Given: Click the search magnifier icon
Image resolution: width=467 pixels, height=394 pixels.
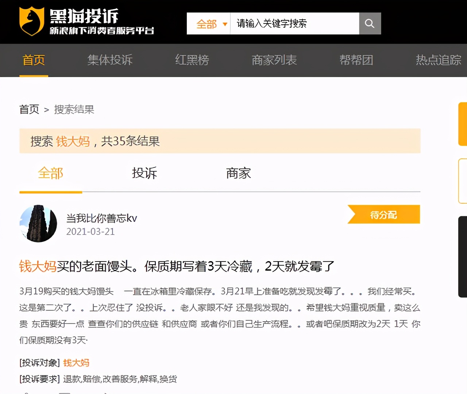Looking at the screenshot, I should coord(370,23).
